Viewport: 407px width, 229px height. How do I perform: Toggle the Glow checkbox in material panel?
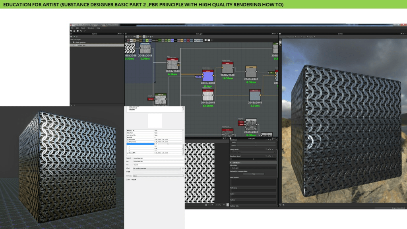pyautogui.click(x=127, y=180)
